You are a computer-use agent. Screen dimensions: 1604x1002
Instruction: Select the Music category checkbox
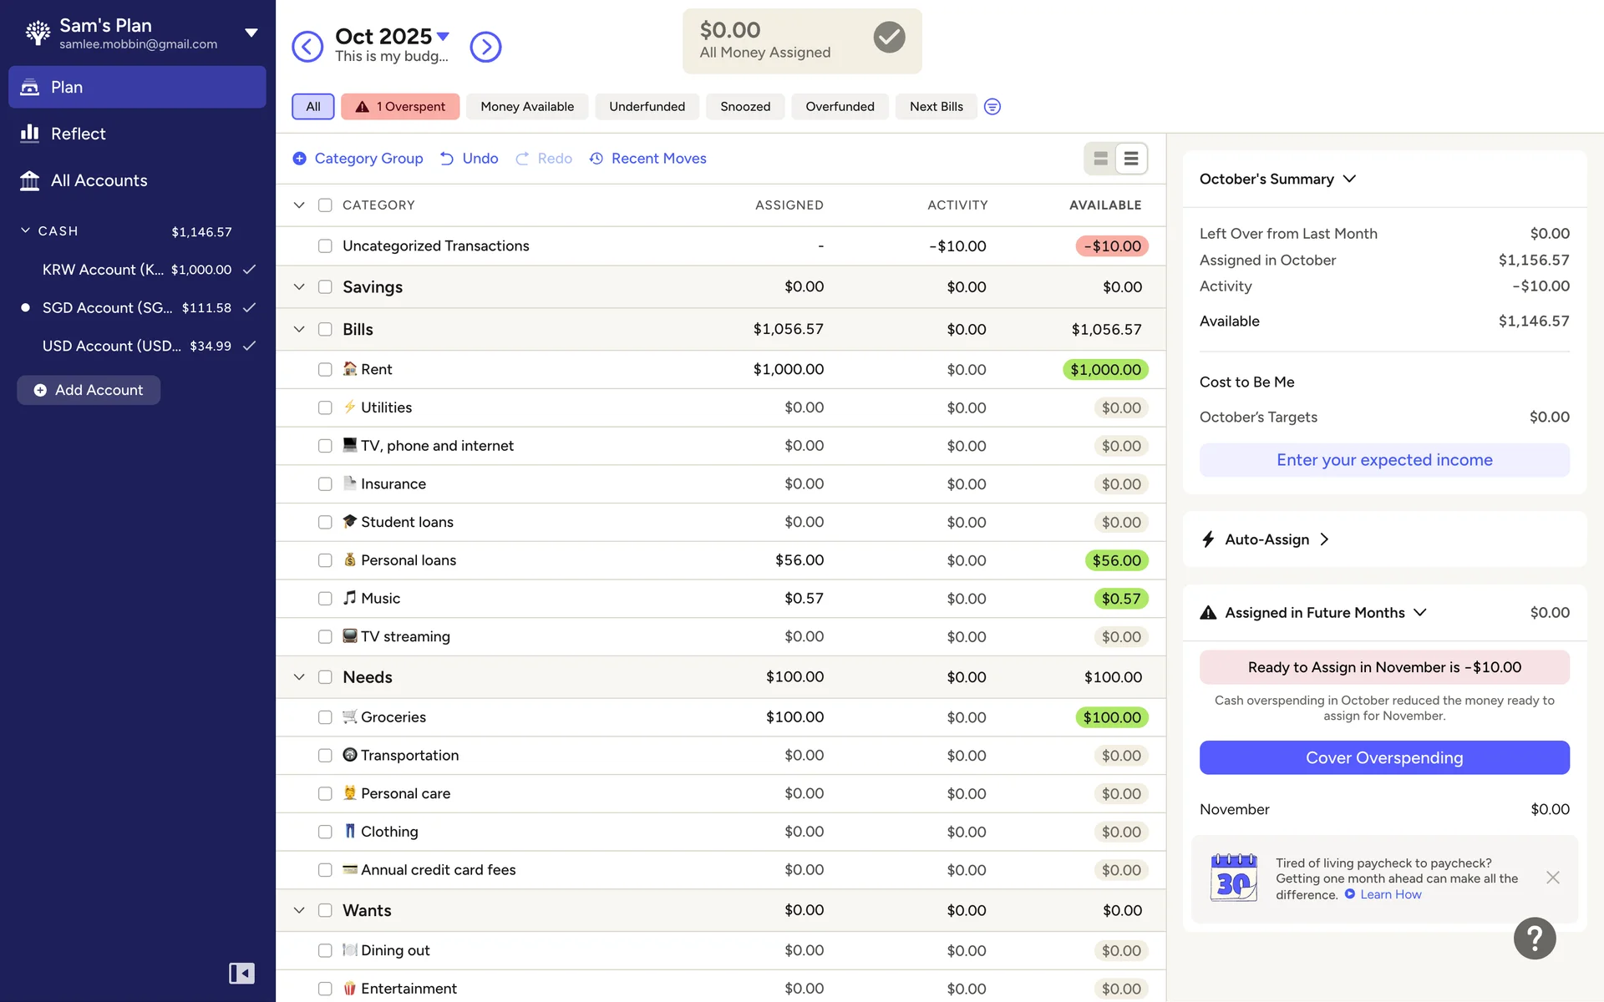[325, 599]
